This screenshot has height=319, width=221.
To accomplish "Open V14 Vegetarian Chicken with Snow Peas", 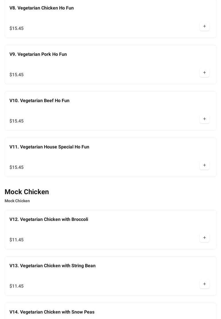I will [x=52, y=312].
